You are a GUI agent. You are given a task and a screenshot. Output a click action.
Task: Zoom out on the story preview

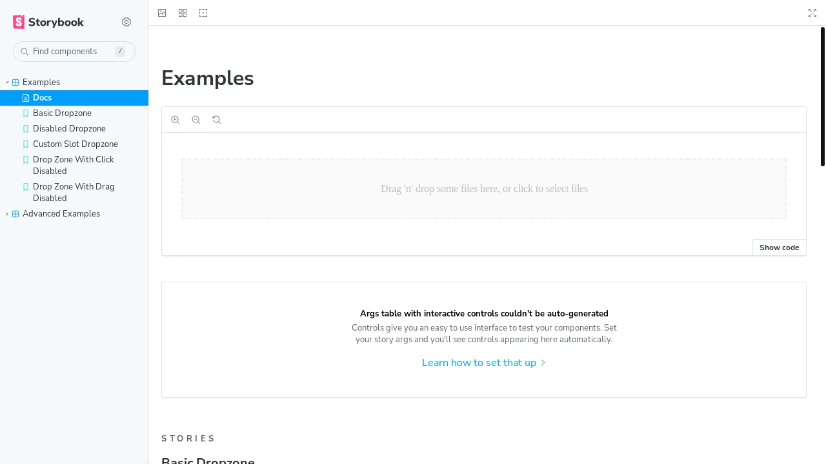click(x=196, y=120)
